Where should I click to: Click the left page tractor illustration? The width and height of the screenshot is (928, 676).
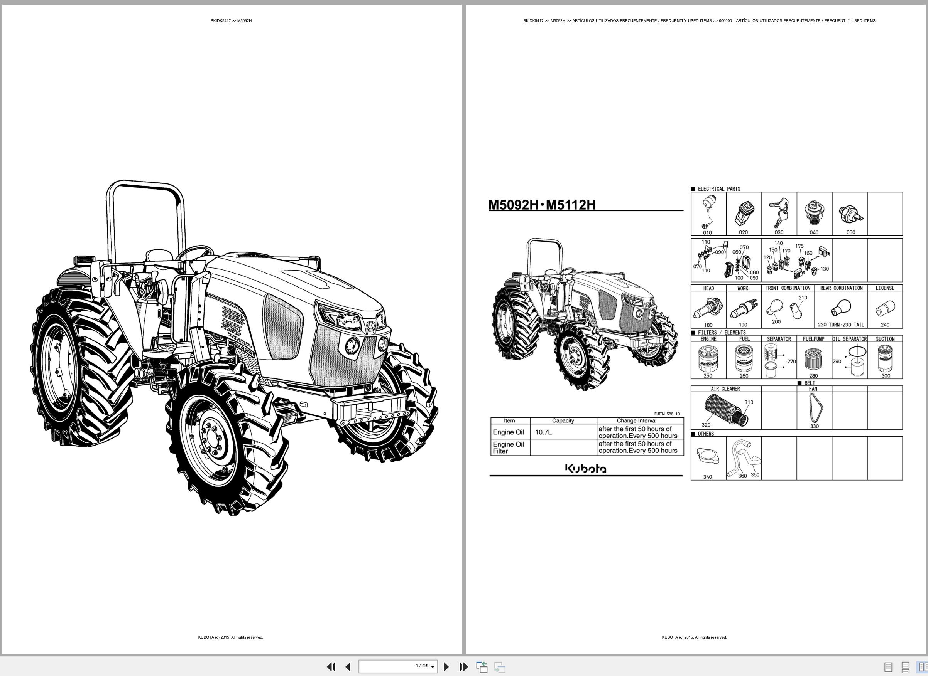tap(234, 347)
